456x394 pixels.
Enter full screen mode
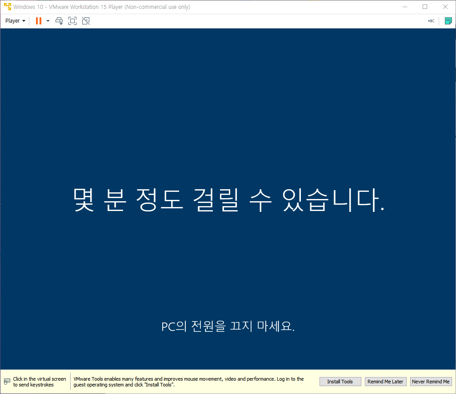tap(72, 20)
